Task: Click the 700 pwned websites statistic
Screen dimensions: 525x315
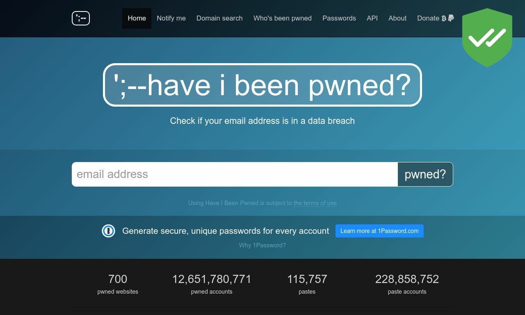Action: tap(118, 284)
